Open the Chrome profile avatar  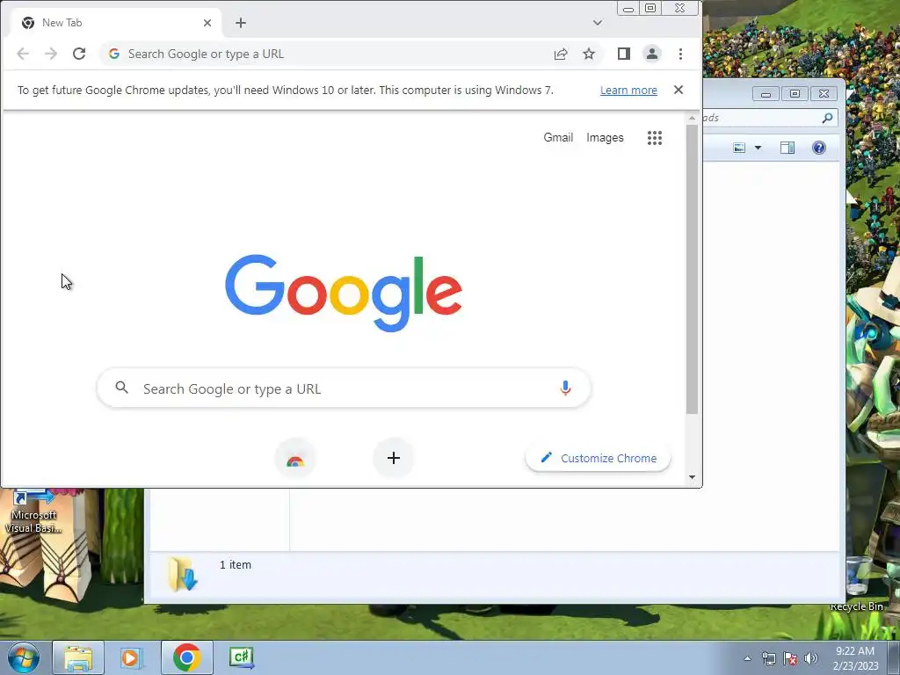[652, 54]
